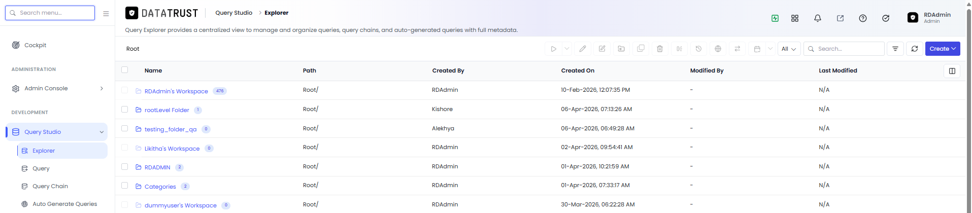Screen dimensions: 972x213
Task: Open the help question mark icon
Action: [x=863, y=18]
